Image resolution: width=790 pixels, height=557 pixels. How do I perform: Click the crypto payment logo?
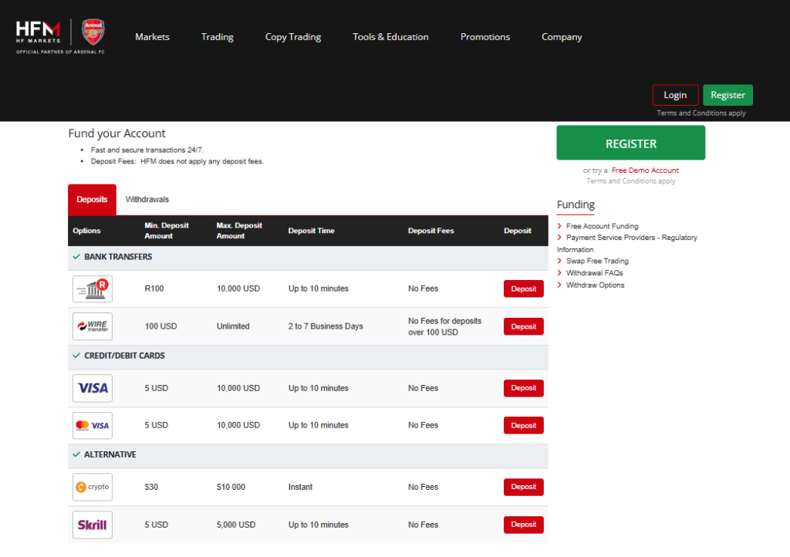tap(93, 487)
